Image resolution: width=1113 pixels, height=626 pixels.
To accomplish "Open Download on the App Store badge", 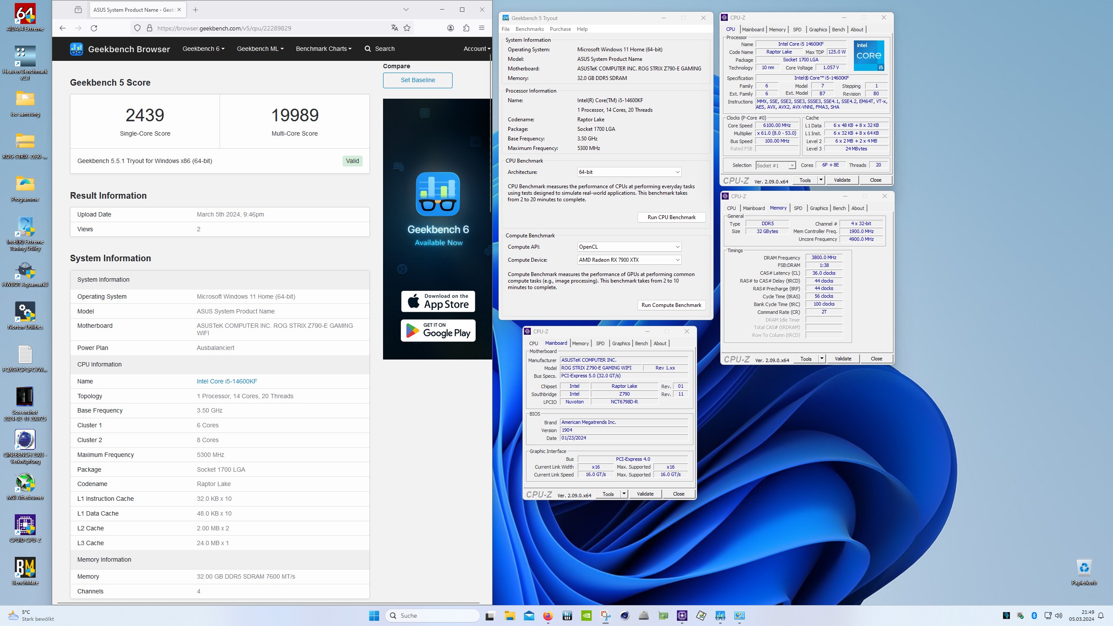I will coord(438,301).
